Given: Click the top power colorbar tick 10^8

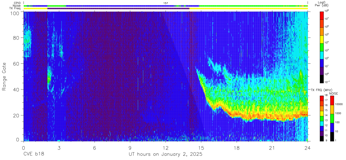Looking at the screenshot, I should coord(327,11).
